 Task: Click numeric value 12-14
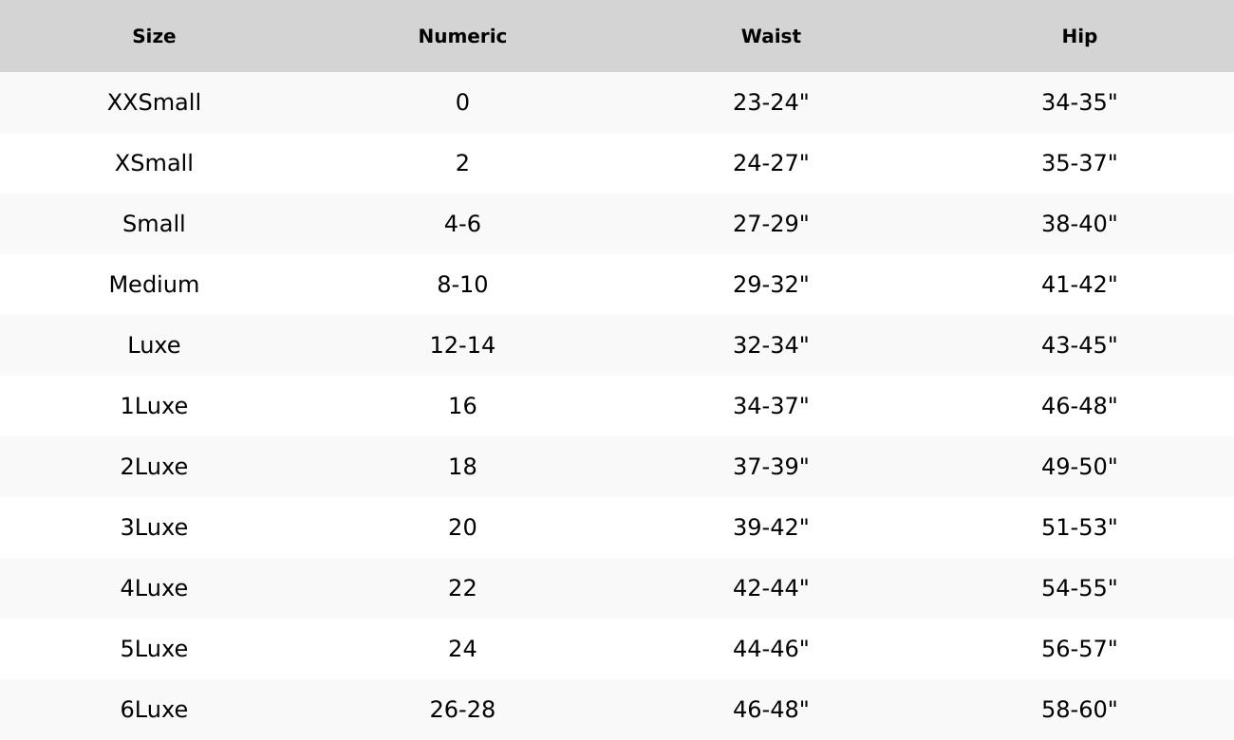click(462, 345)
